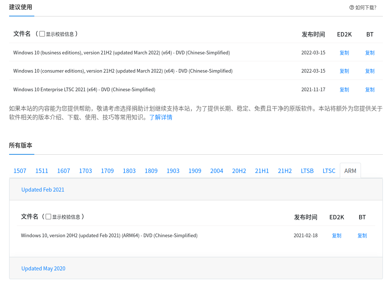392x285 pixels.
Task: Open the 如何下载? help link
Action: tap(363, 8)
